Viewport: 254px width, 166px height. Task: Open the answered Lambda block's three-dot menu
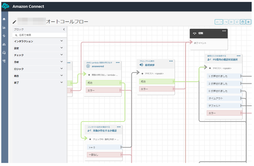(x=118, y=62)
